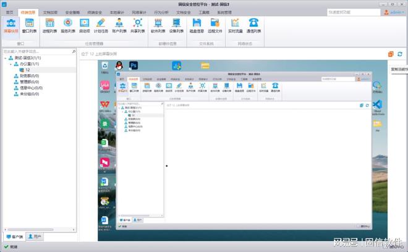The width and height of the screenshot is (408, 252).
Task: Click the tree panel horizontal scrollbar
Action: pyautogui.click(x=30, y=230)
